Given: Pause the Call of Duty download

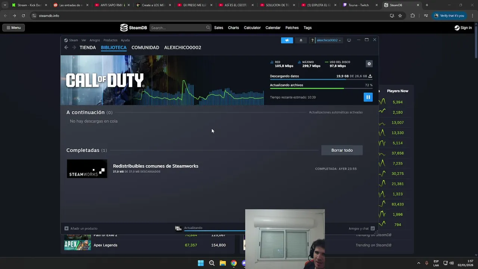Looking at the screenshot, I should 368,97.
